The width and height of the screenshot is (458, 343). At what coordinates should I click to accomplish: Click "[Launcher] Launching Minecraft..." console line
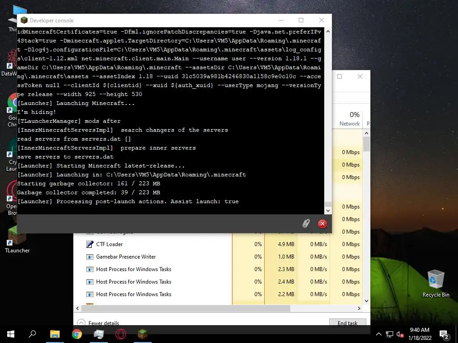pyautogui.click(x=76, y=103)
